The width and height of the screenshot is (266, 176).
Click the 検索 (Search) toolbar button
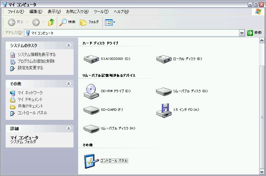[67, 22]
